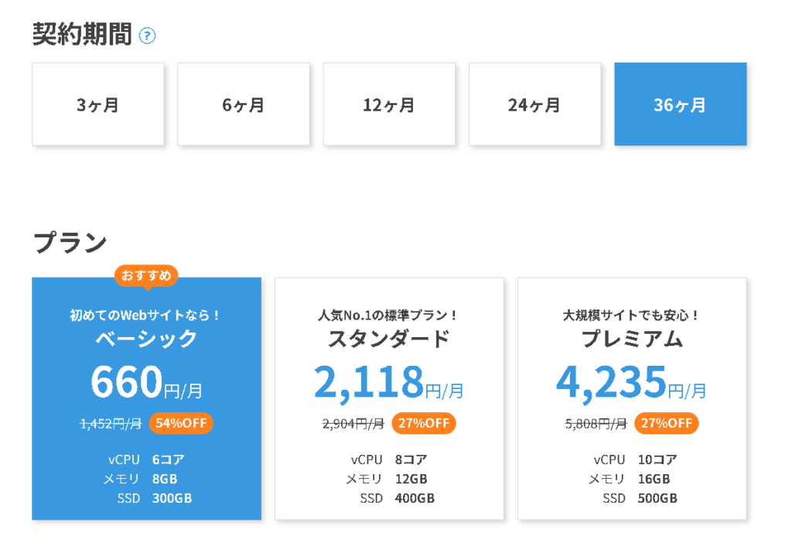
Task: Select the 3ヶ月 contract period
Action: pyautogui.click(x=98, y=104)
